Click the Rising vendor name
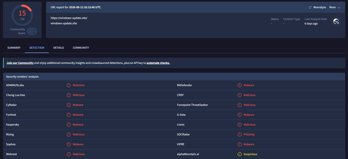The width and height of the screenshot is (348, 159). coord(10,135)
